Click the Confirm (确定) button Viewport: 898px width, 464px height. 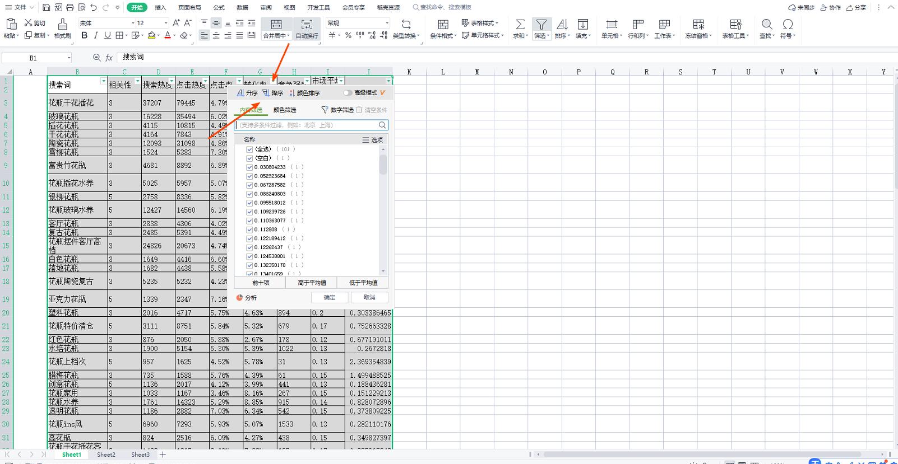(329, 298)
